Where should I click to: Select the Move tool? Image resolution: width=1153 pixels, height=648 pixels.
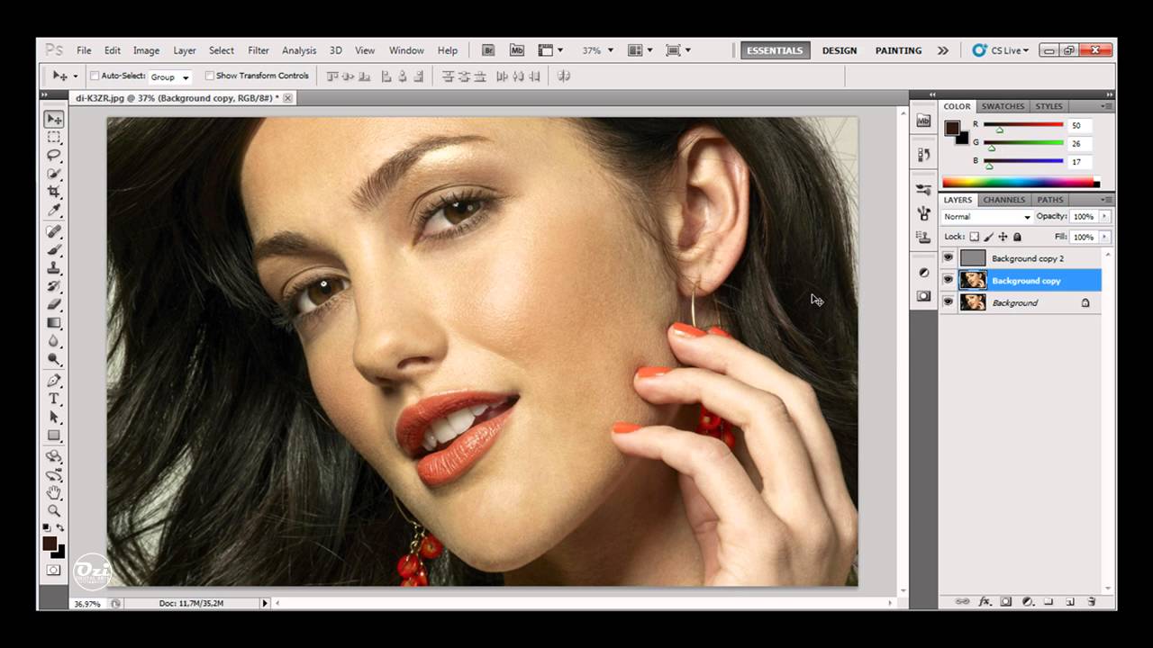54,119
